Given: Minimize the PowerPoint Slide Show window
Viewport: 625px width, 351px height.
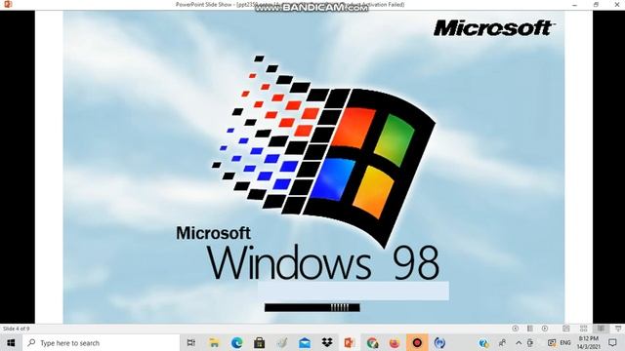Looking at the screenshot, I should pyautogui.click(x=574, y=4).
